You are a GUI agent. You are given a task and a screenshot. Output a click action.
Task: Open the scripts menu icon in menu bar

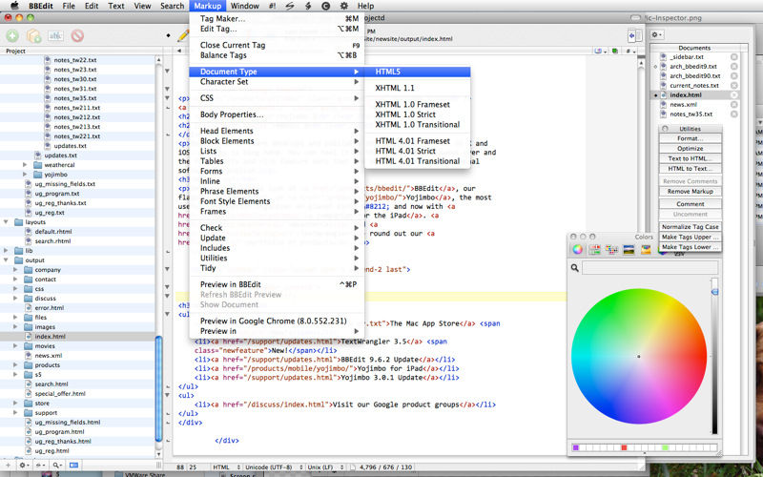[290, 6]
